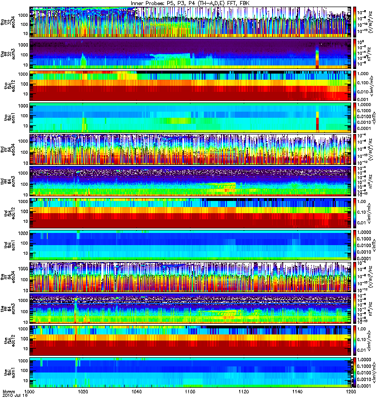380x406 pixels.
Task: Click the color bar beside thd fbk scm1 panel
Action: (354, 245)
